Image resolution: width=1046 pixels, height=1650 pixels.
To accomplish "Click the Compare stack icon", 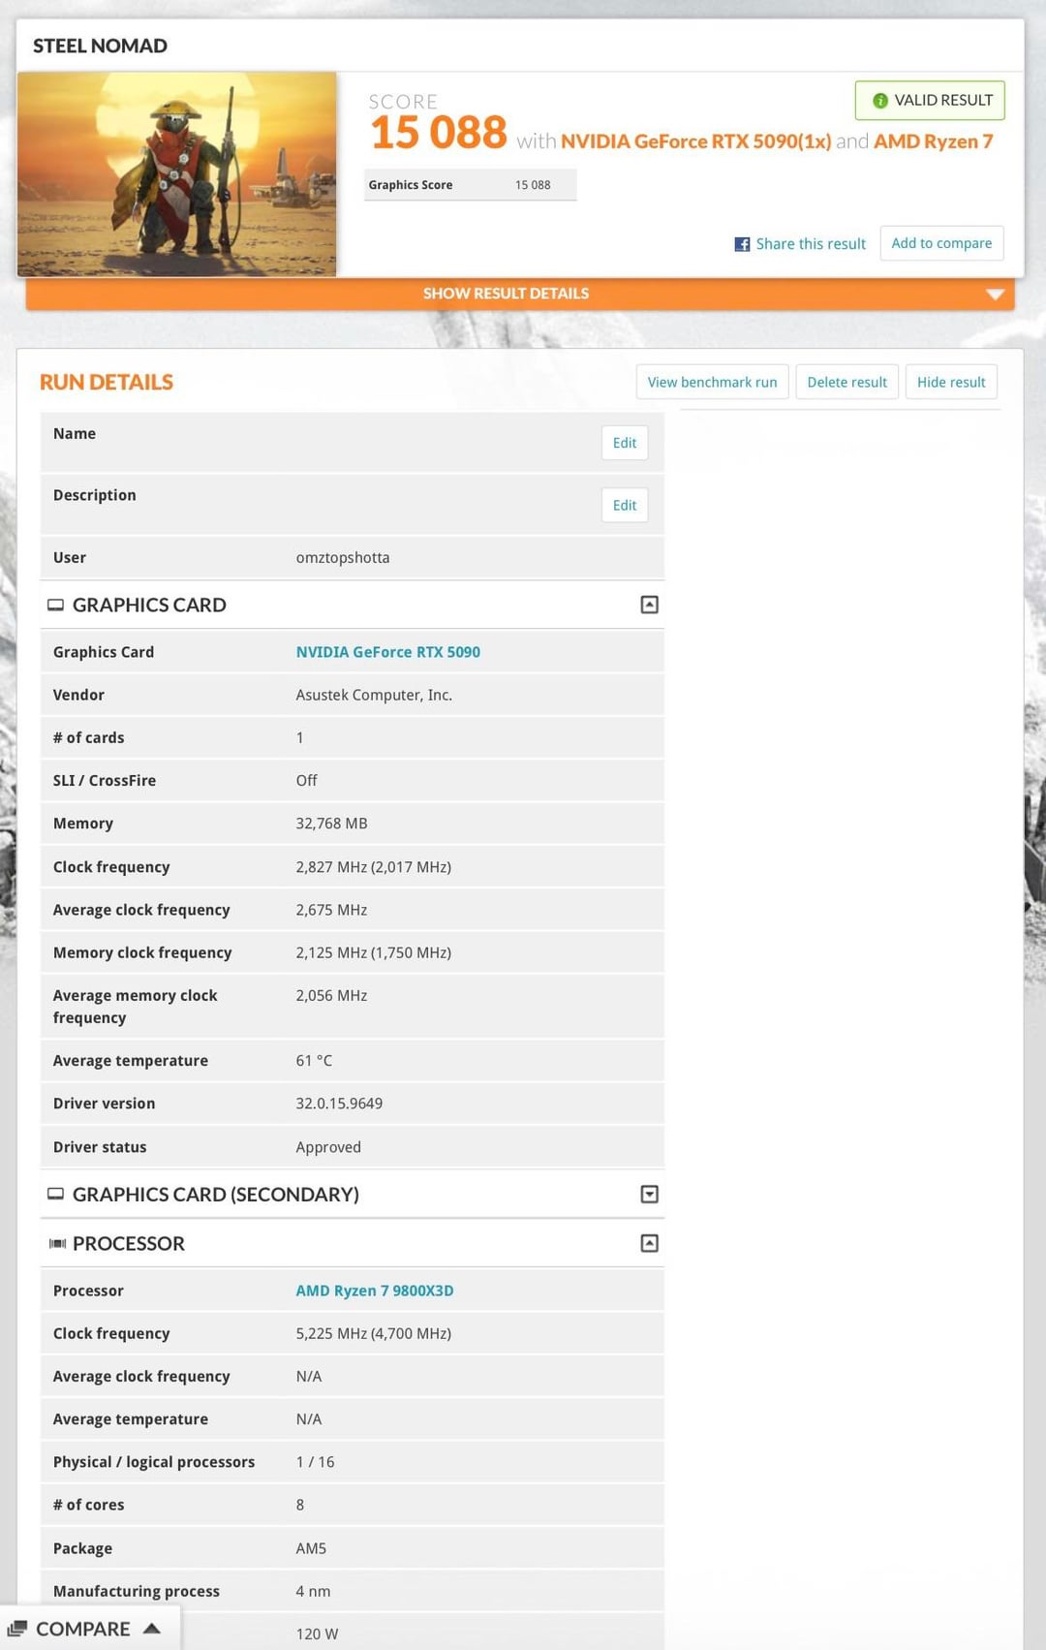I will point(17,1629).
